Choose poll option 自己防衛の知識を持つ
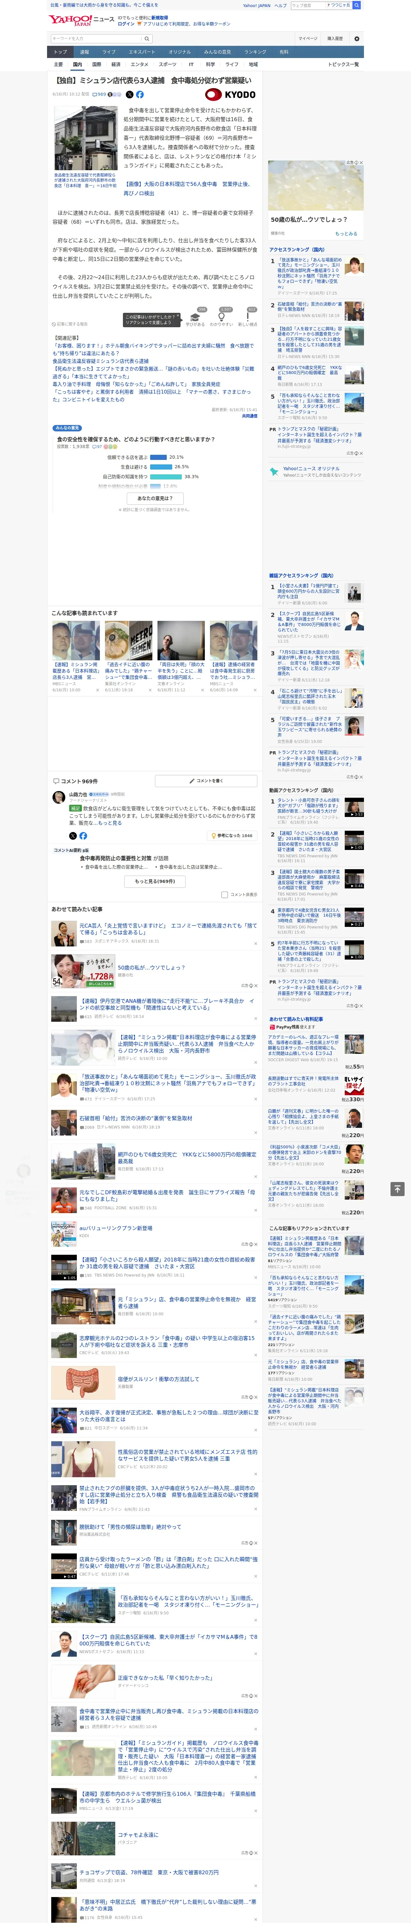This screenshot has width=411, height=1923. pos(125,477)
